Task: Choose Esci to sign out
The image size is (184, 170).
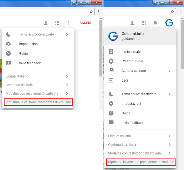Action: coord(140,80)
